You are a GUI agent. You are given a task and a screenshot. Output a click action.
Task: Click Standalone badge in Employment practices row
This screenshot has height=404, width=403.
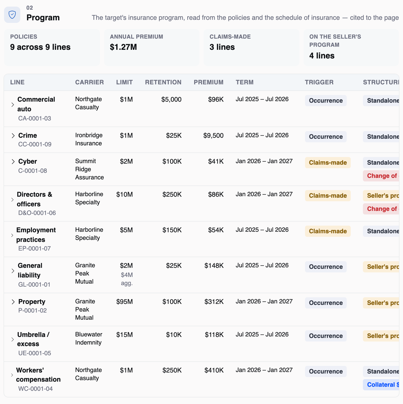coord(381,231)
